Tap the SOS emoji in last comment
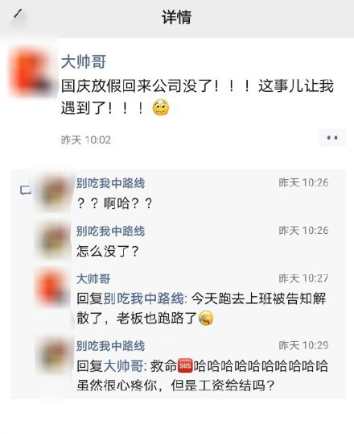The width and height of the screenshot is (354, 434). click(x=185, y=366)
